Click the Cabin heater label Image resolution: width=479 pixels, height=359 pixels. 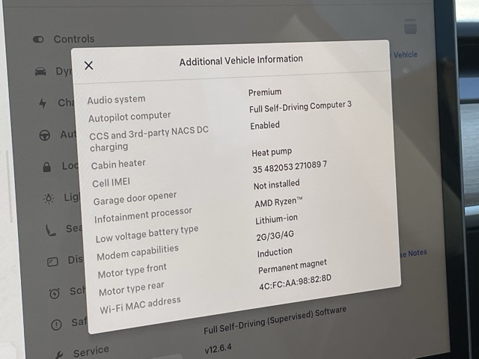118,165
